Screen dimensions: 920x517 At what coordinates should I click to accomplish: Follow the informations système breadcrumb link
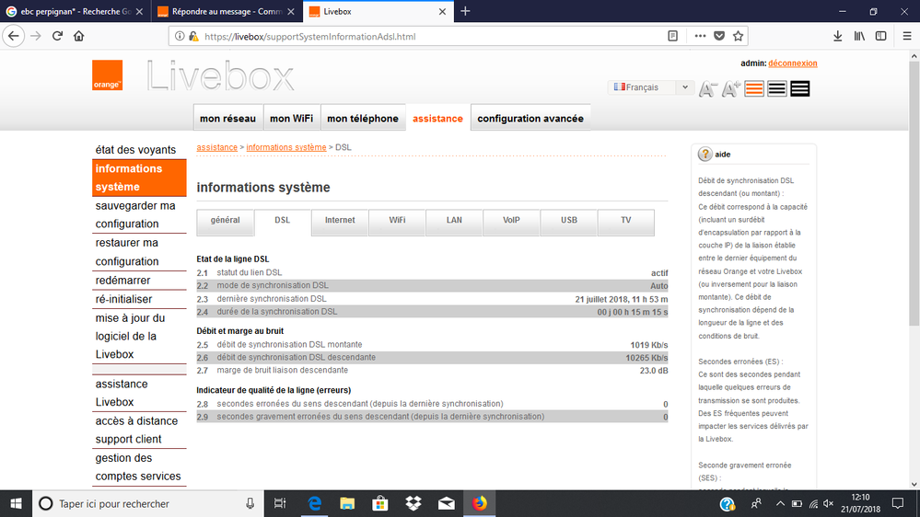click(x=286, y=147)
